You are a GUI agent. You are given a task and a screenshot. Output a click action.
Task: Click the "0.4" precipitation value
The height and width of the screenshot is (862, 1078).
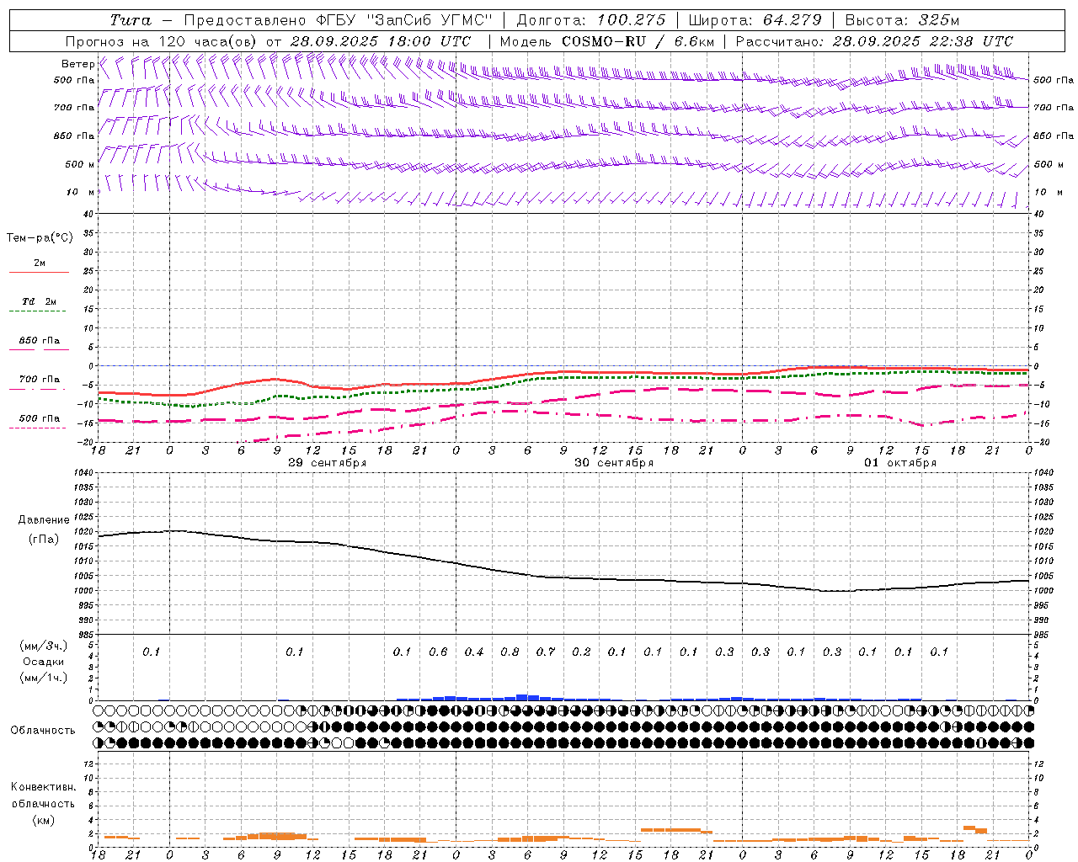(474, 652)
